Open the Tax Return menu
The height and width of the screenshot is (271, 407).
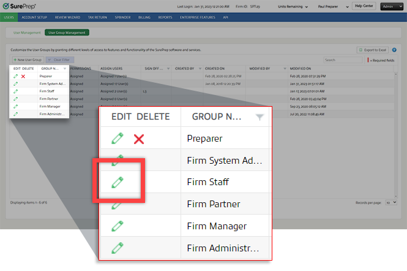(x=97, y=17)
